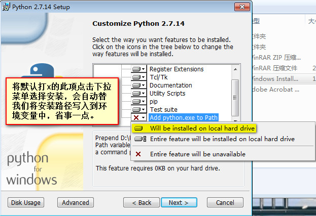
Task: Click Next to continue setup
Action: [179, 202]
